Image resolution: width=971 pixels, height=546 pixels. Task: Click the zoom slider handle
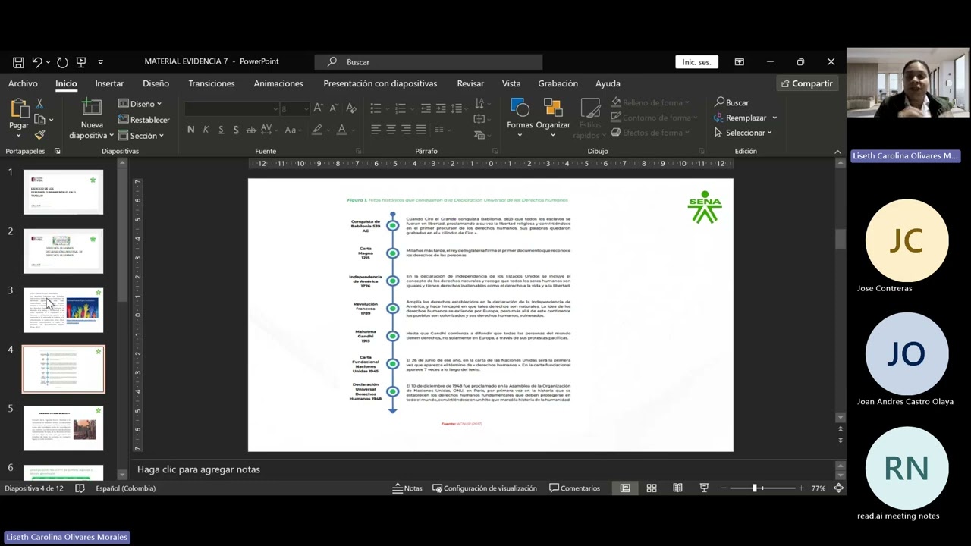tap(755, 488)
